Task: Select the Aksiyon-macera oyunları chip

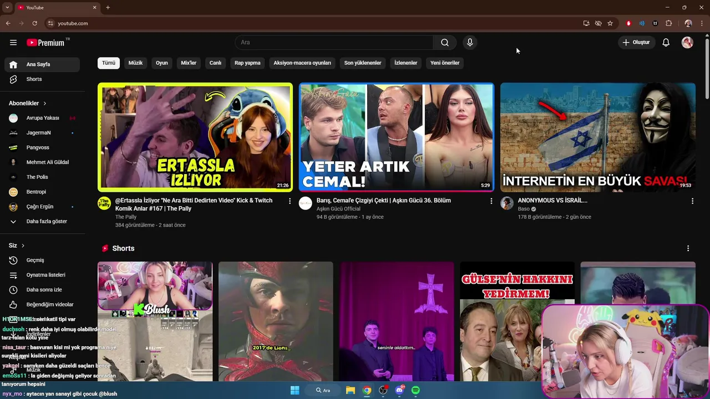Action: click(x=302, y=63)
